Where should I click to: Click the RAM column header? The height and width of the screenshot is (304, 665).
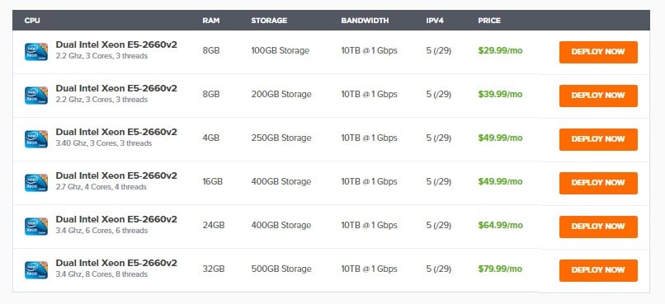[210, 21]
